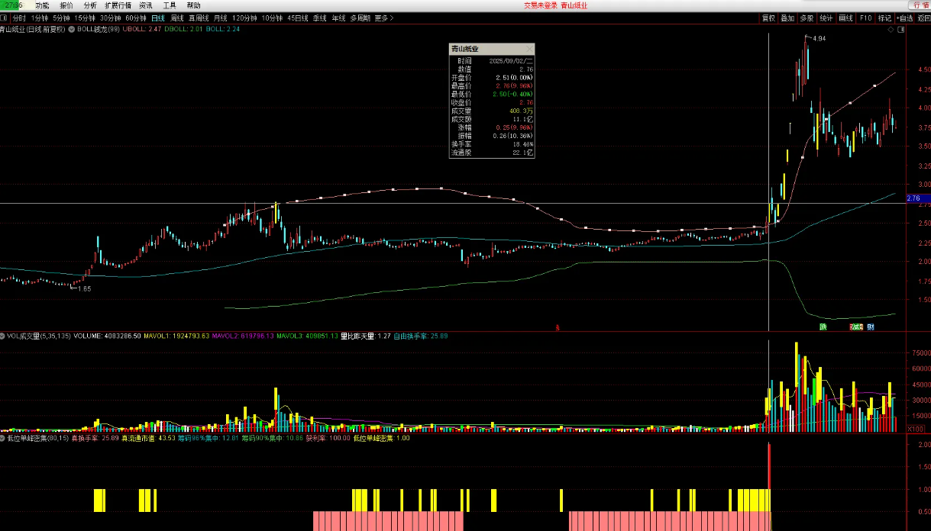The height and width of the screenshot is (531, 931).
Task: Open the 扩展行情 menu
Action: click(118, 5)
